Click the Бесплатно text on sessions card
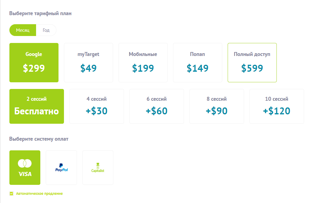Screen dimensions: 318x203 pos(37,111)
